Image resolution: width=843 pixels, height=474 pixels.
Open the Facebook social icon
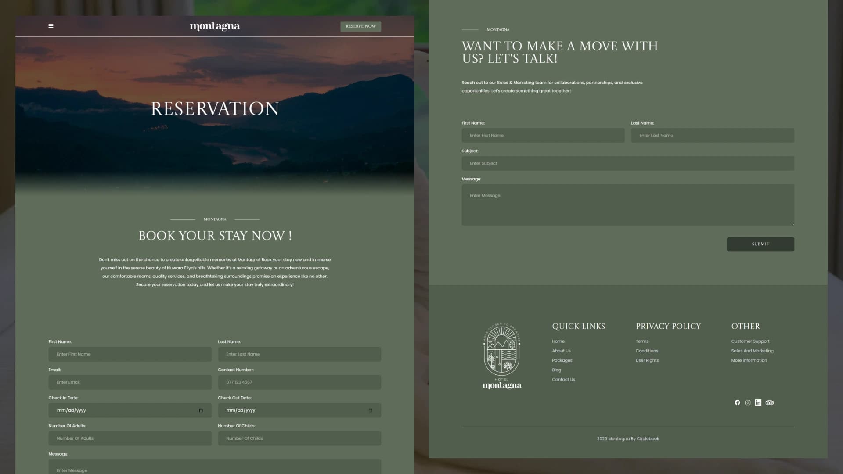click(737, 402)
